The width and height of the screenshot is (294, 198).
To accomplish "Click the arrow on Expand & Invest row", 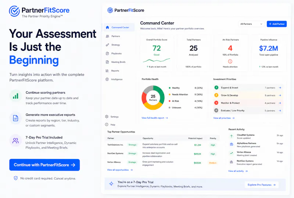I will 280,88.
